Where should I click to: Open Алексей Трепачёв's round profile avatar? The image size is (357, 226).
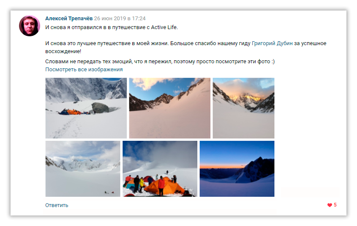pos(30,26)
